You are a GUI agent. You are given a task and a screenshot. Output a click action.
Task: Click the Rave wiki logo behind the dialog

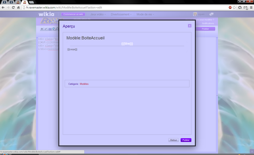click(x=49, y=21)
